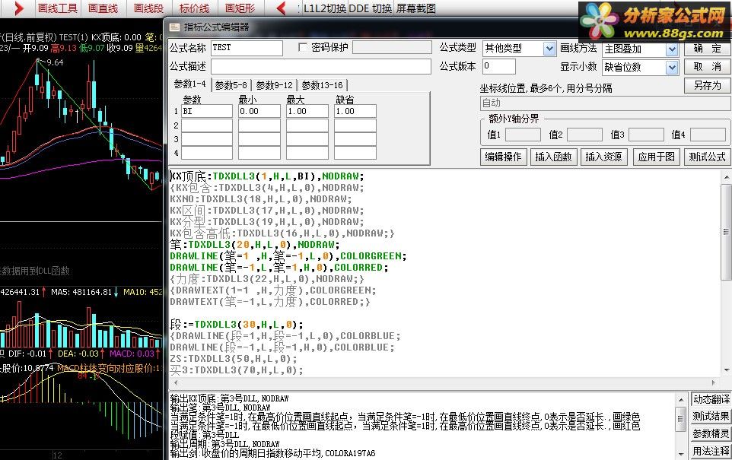This screenshot has width=732, height=460.
Task: Open the 公式类型 dropdown
Action: tap(549, 48)
